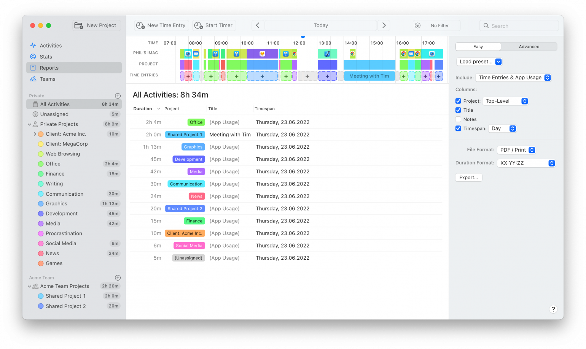This screenshot has width=586, height=349.
Task: Click the Xcode icon in the timeline
Action: [327, 54]
